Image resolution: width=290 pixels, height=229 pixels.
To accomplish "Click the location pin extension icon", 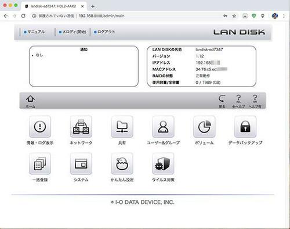I will click(x=263, y=16).
